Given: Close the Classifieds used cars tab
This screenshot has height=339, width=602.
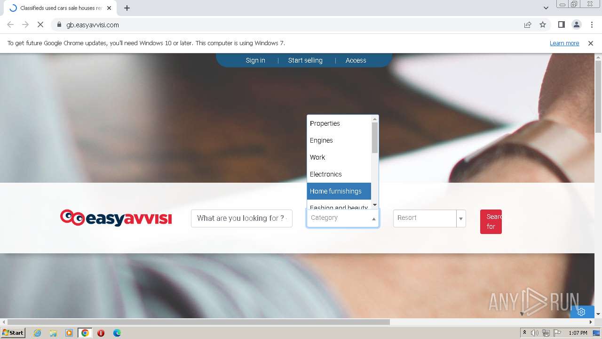Looking at the screenshot, I should [109, 8].
